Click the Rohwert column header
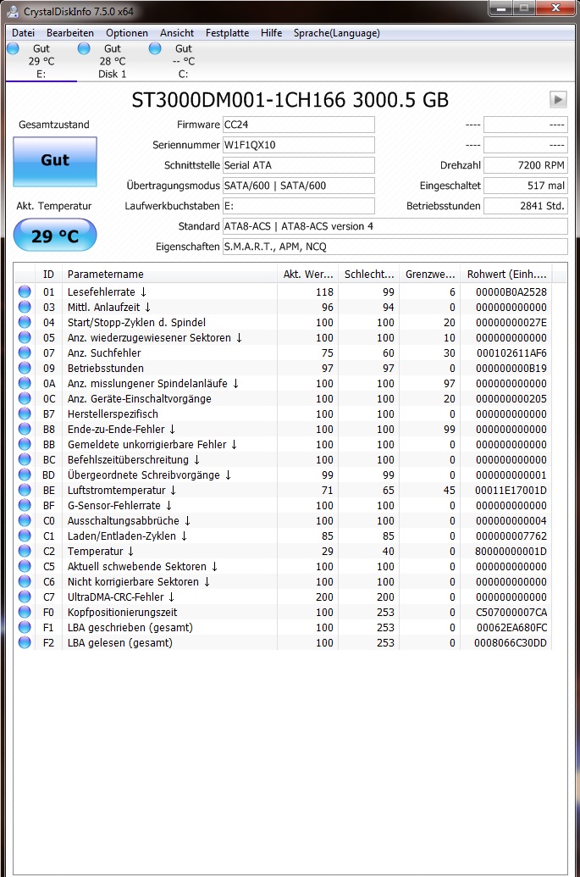The width and height of the screenshot is (580, 877). (x=506, y=274)
